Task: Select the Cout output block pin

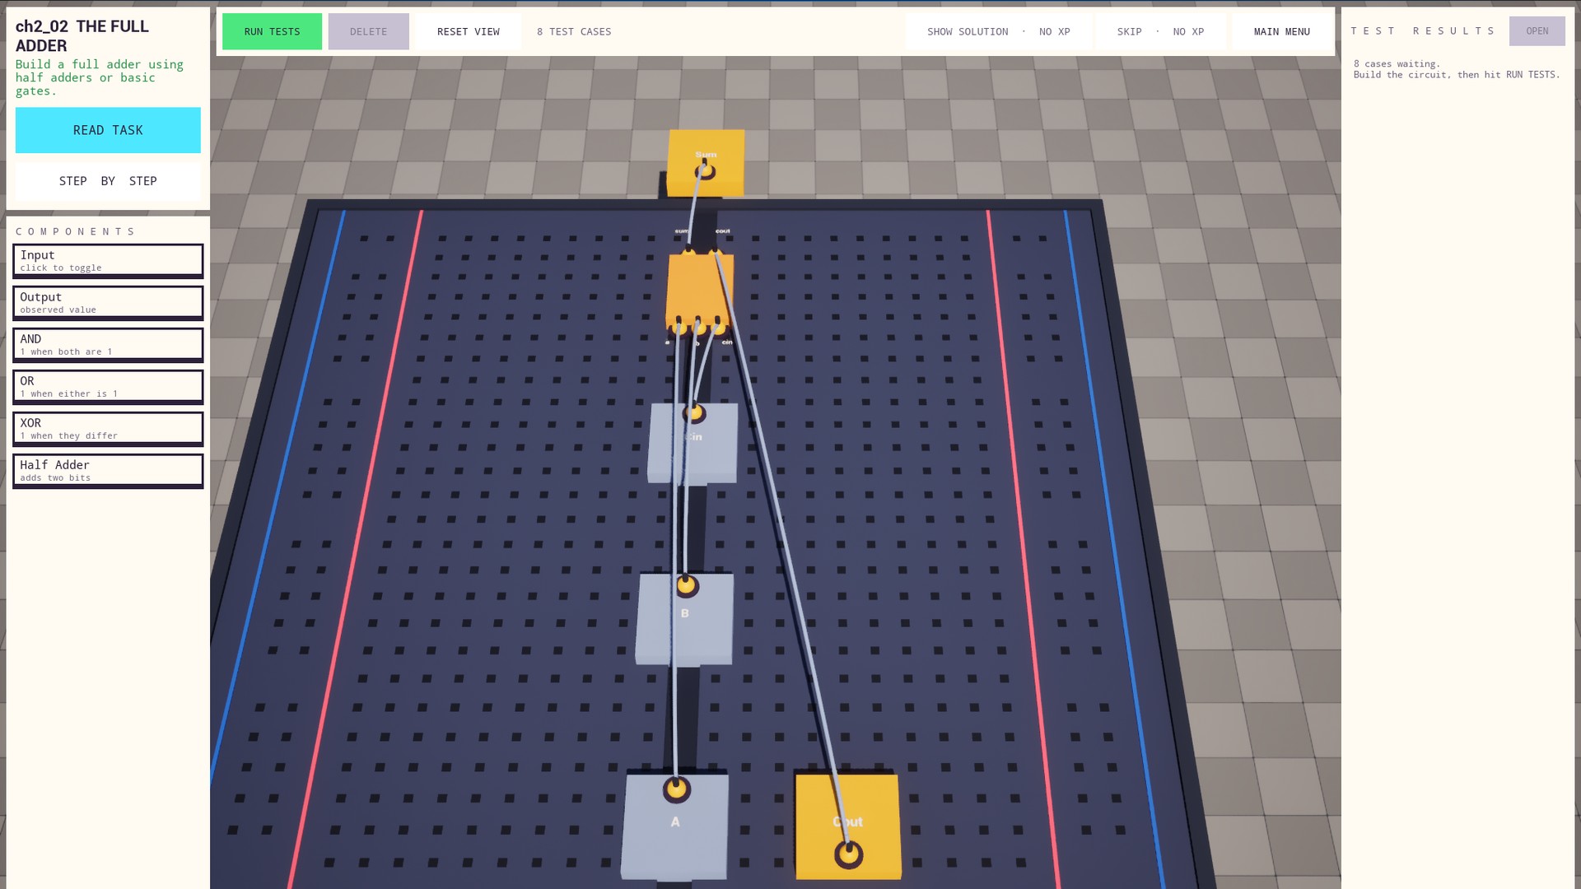Action: pos(848,854)
